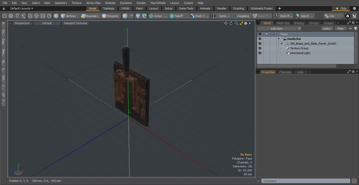Open the Viewport Textures shading dropdown
Viewport: 359px width, 185px height.
(x=75, y=23)
